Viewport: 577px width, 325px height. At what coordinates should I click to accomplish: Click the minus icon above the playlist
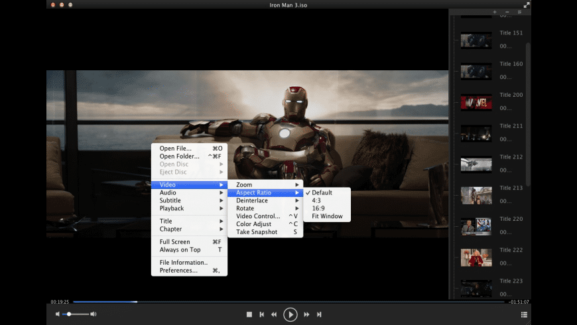507,13
